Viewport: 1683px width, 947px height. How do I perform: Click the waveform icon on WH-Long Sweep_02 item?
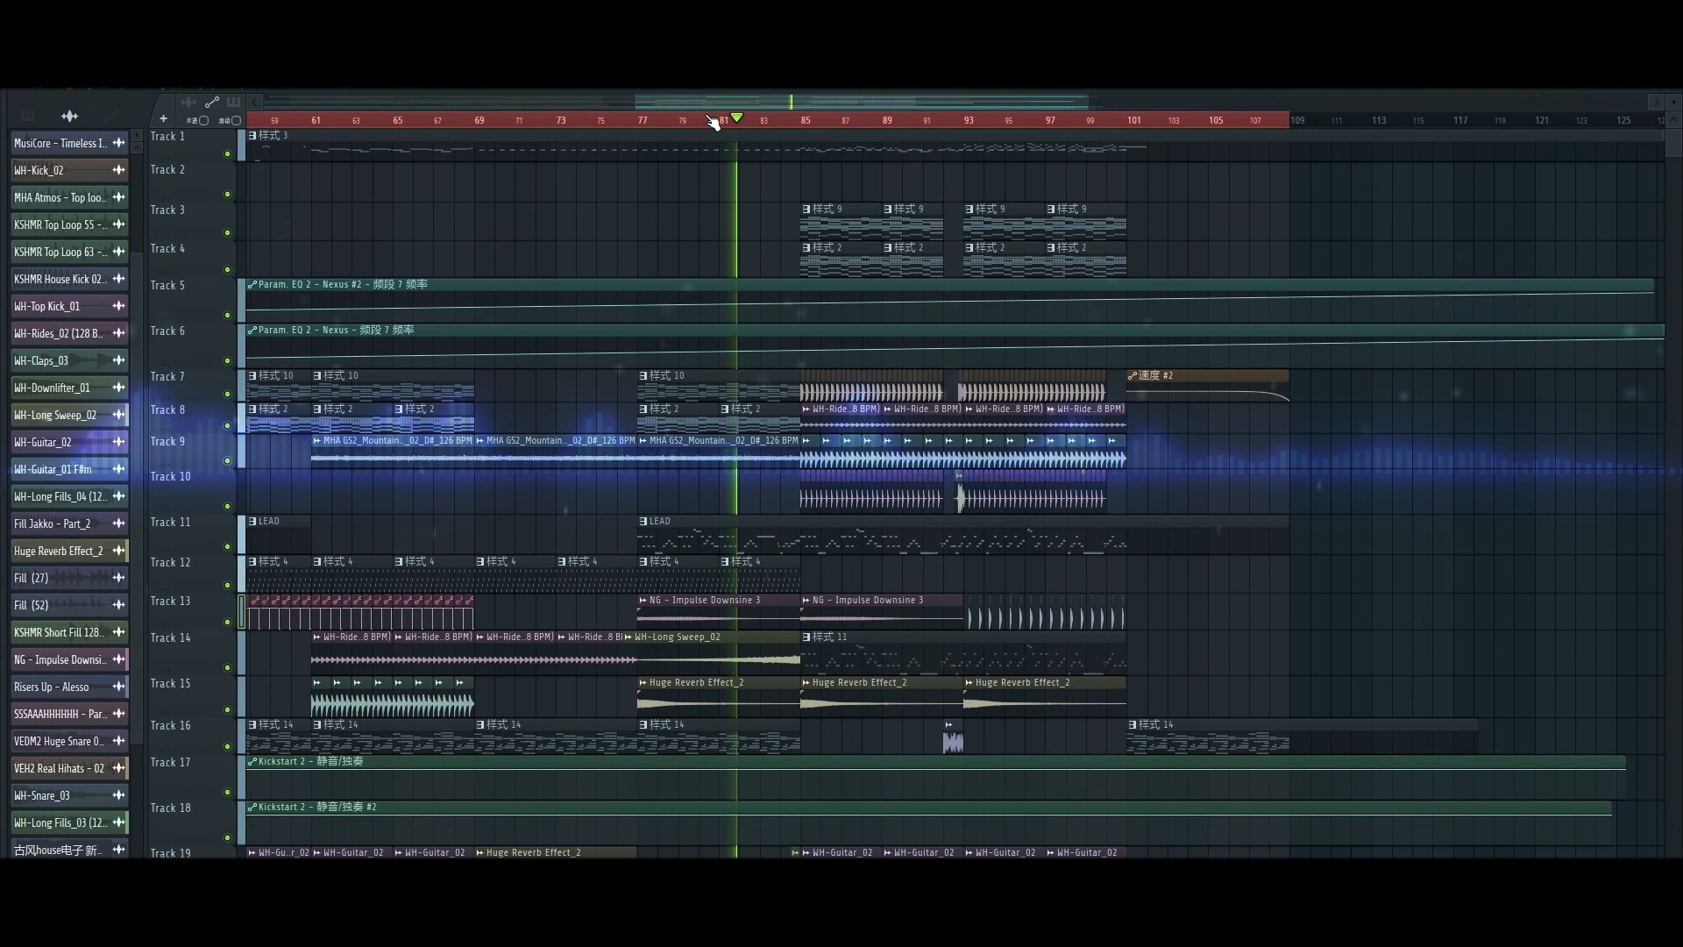coord(118,415)
